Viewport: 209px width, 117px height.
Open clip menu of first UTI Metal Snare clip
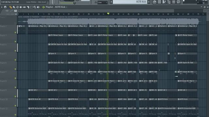click(x=49, y=35)
